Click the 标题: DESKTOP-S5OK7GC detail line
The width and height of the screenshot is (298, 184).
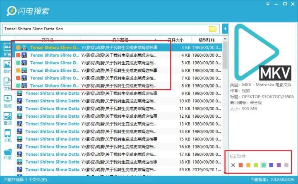coord(262,97)
